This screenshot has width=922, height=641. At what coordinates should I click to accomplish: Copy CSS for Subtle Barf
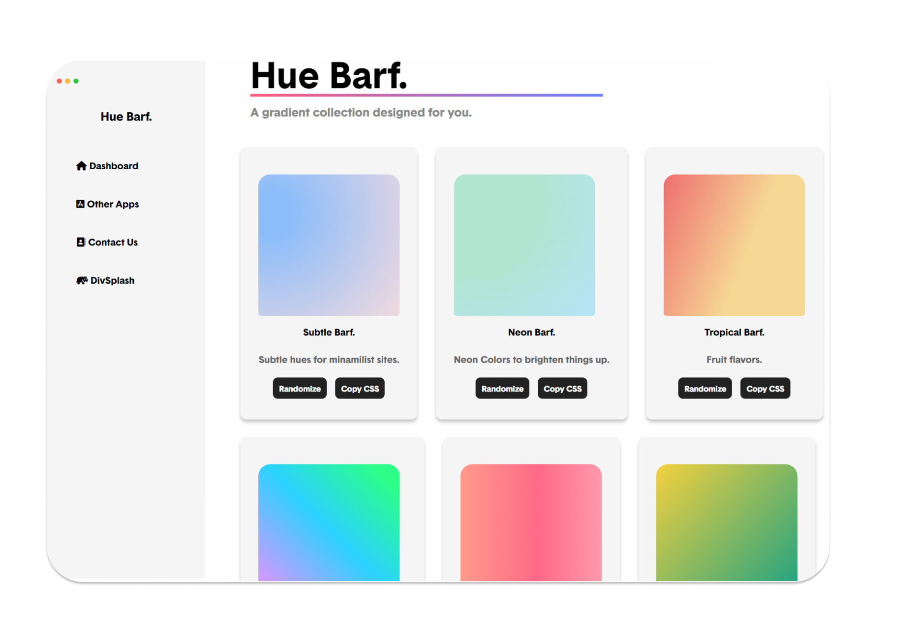pyautogui.click(x=360, y=389)
